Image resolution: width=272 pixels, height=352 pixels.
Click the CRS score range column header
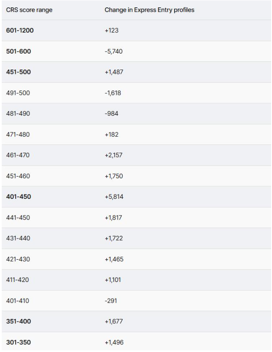pyautogui.click(x=29, y=10)
